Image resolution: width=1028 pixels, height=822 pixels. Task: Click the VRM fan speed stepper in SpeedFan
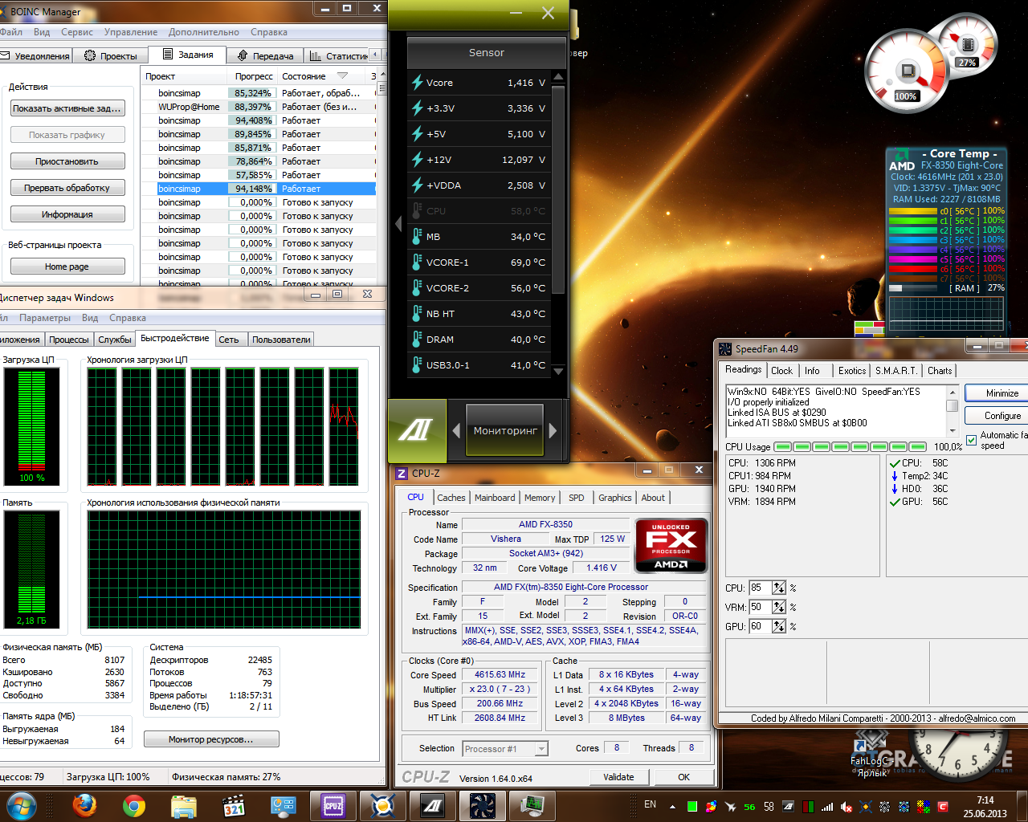click(x=779, y=607)
